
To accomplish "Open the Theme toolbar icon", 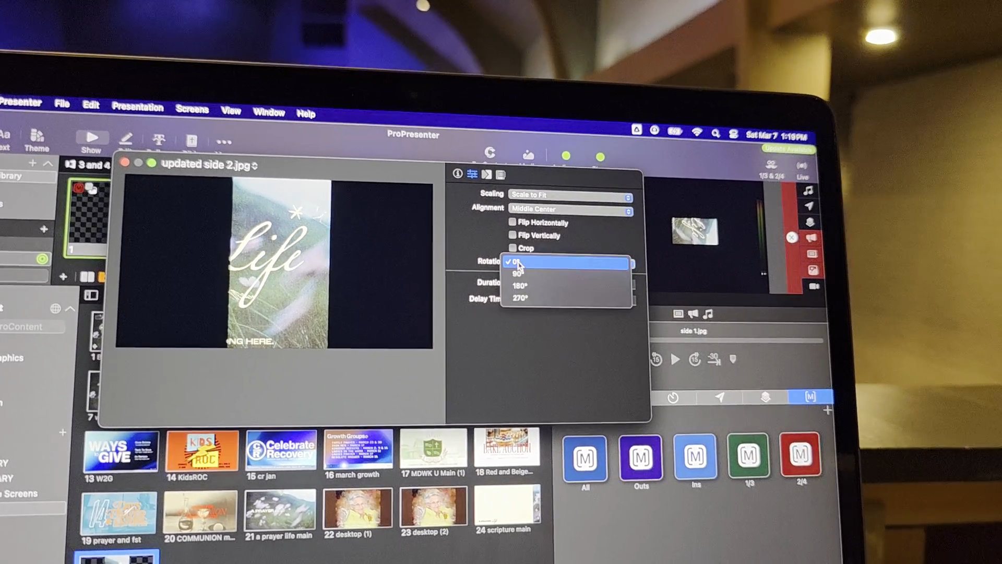I will pos(37,137).
